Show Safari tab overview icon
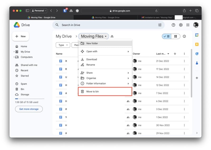Viewport: 211px width, 150px height. coord(197,11)
